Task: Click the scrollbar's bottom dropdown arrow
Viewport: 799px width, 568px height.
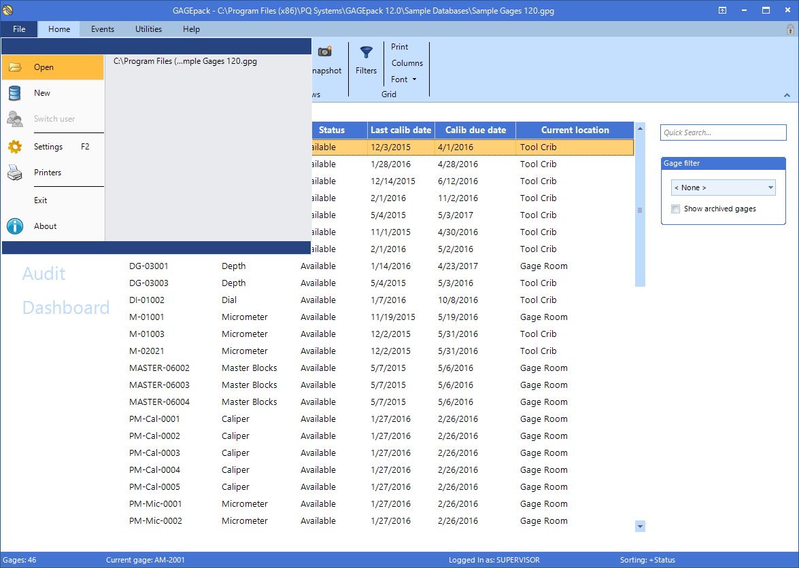Action: tap(639, 526)
